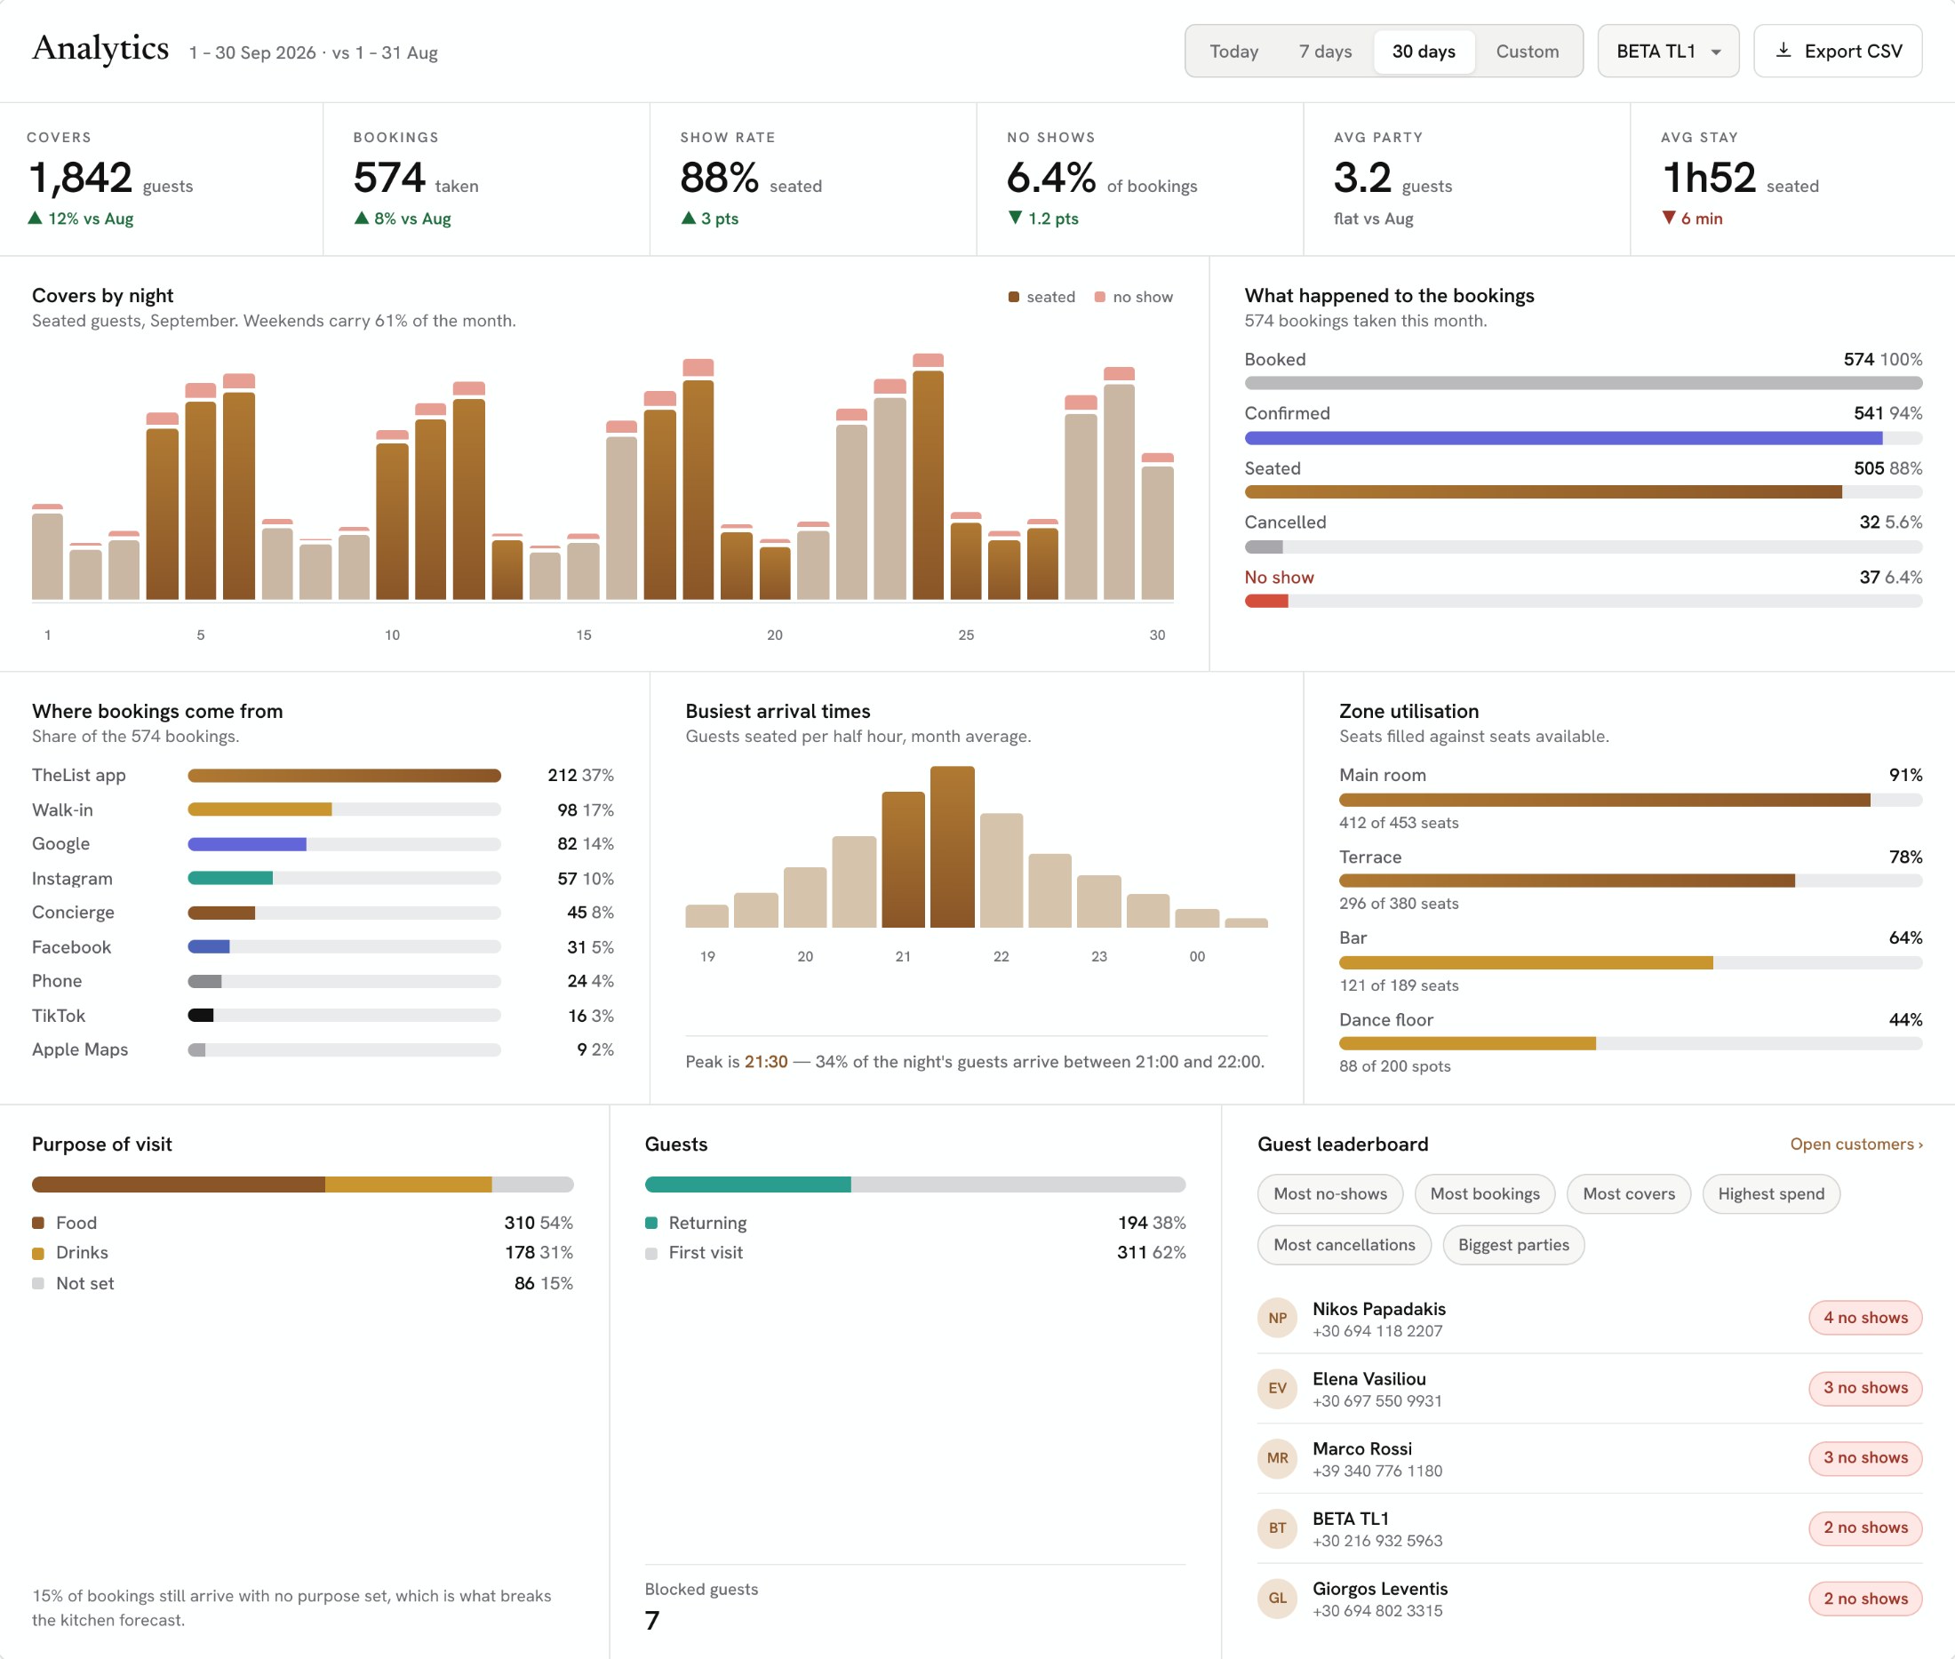Open the BETA TL1 venue dropdown
1955x1659 pixels.
pos(1667,51)
